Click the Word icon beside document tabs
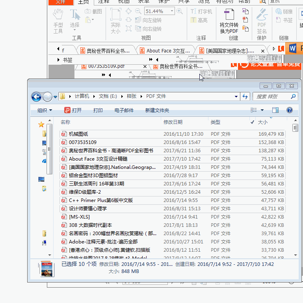 click(x=293, y=48)
